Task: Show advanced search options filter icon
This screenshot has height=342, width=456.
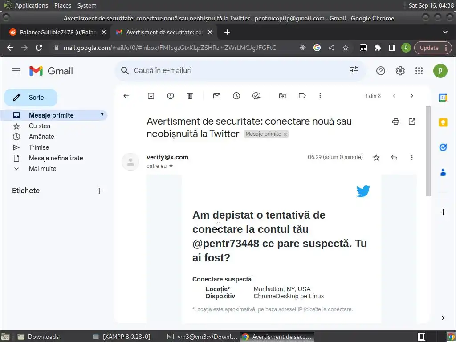Action: click(x=354, y=71)
